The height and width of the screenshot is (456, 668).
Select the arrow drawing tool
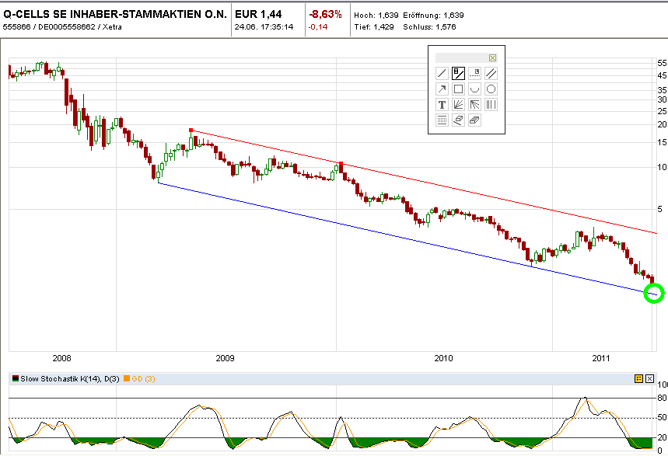click(x=442, y=89)
